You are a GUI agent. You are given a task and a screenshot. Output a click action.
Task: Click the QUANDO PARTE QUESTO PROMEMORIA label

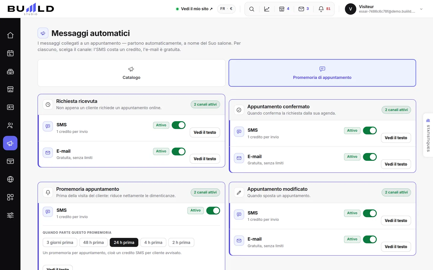[x=77, y=232]
